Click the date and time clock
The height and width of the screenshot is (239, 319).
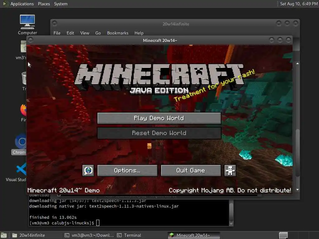click(x=299, y=4)
